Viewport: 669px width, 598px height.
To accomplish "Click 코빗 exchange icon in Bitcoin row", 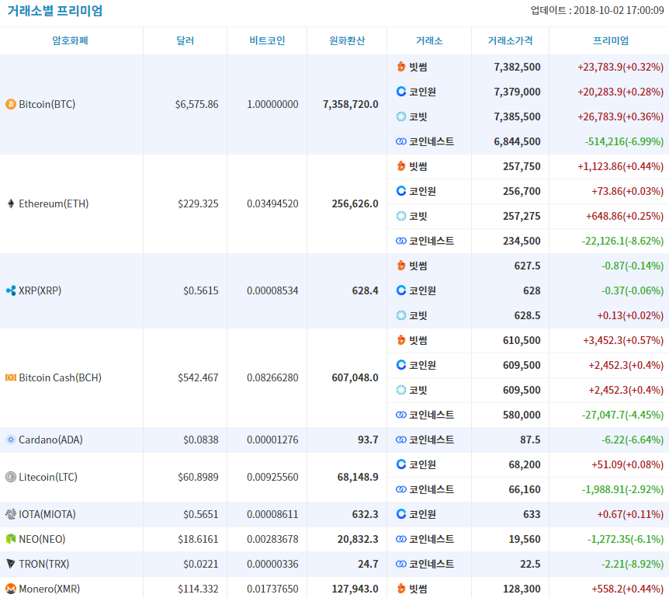I will click(401, 116).
